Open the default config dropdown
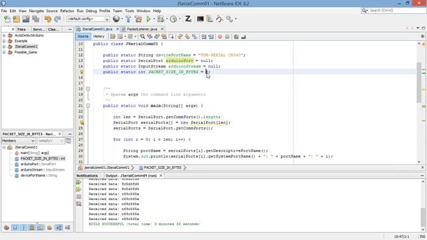The image size is (427, 240). tap(88, 19)
